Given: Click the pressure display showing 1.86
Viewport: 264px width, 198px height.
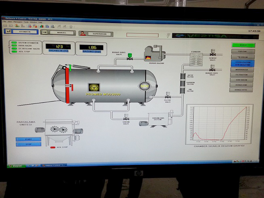Looking at the screenshot, I should (91, 47).
